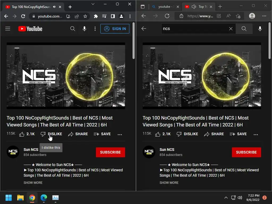Start voice search in Edge YouTube page
Screen dimensions: 272x204
coord(260,29)
